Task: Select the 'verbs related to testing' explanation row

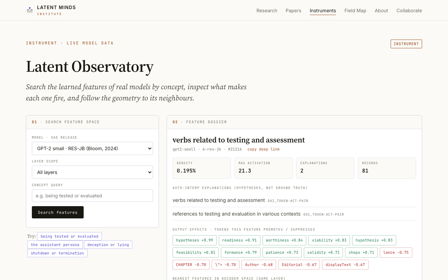Action: (x=294, y=200)
